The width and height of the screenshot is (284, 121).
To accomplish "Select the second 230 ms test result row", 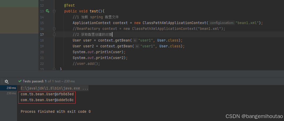I will pos(8,93).
